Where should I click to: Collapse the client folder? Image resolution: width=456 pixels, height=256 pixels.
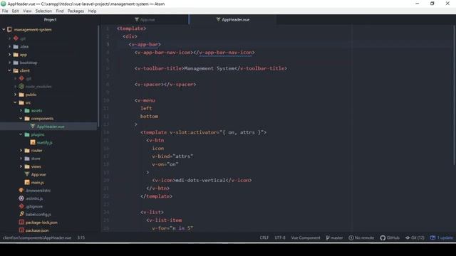[9, 70]
